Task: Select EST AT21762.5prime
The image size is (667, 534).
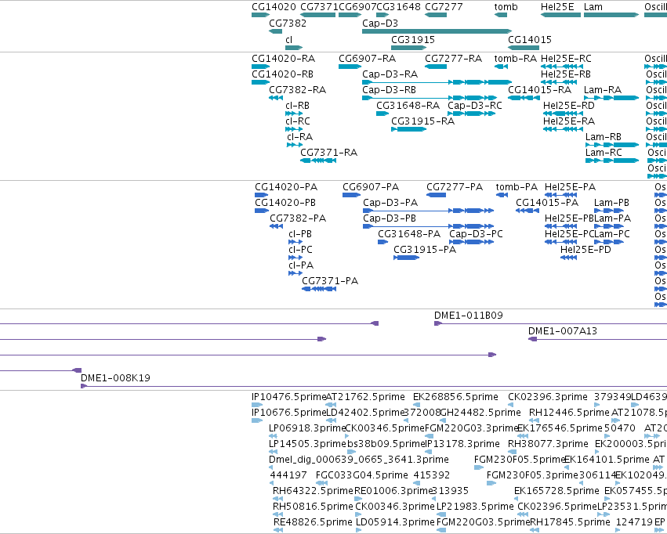Action: (x=365, y=397)
